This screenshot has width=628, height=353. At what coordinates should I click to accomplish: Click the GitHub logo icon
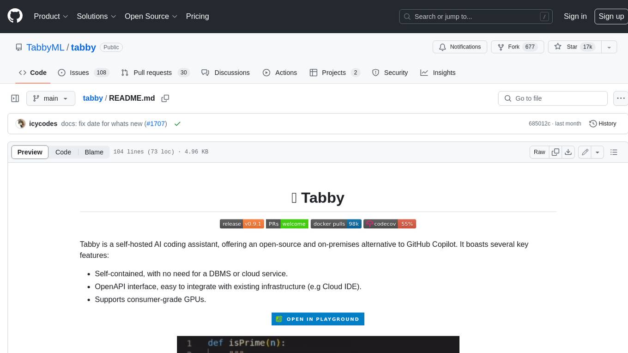(x=15, y=16)
